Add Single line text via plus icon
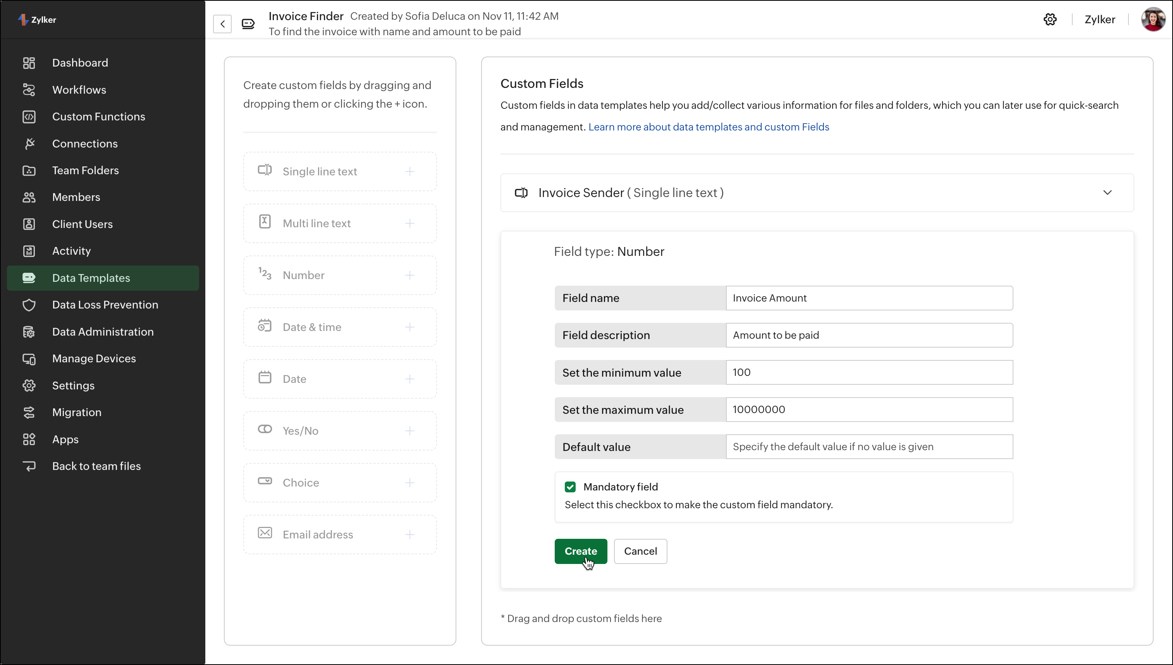The width and height of the screenshot is (1173, 665). click(x=410, y=171)
